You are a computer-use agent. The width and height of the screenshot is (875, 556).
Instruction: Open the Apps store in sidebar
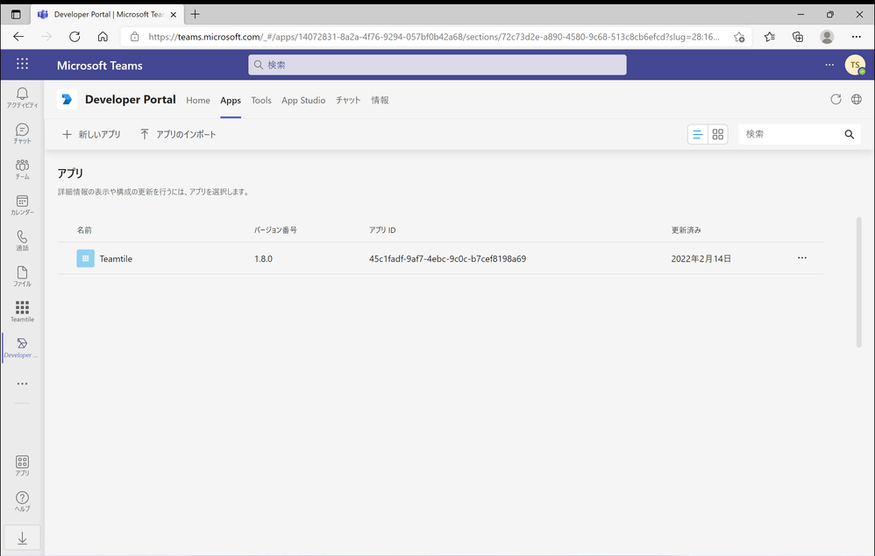(22, 465)
